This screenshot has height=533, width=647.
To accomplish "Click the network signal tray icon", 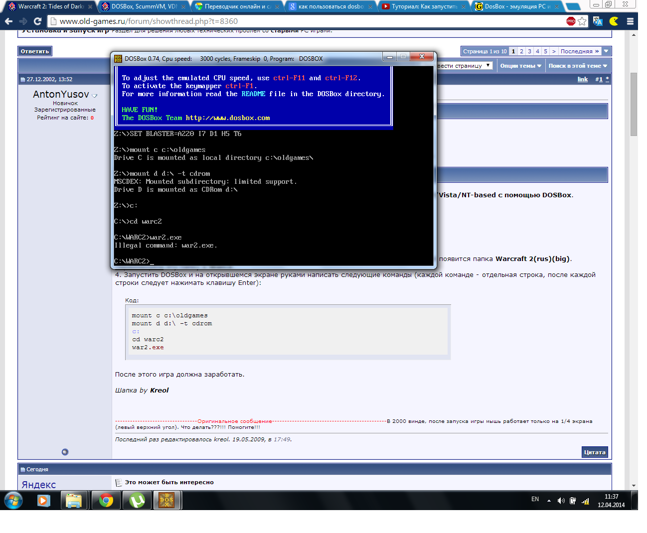I will click(585, 501).
